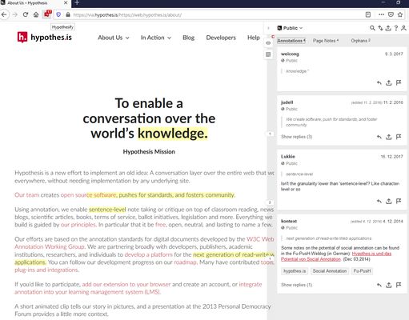Reload the page with refresh icon

pyautogui.click(x=26, y=14)
